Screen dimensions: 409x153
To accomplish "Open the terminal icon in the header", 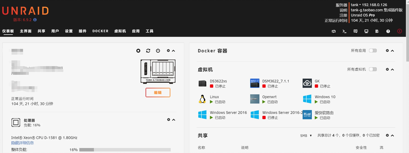I will pos(344,31).
